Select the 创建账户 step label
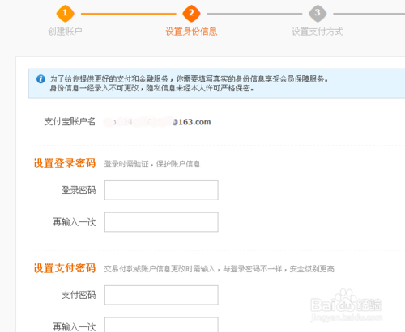 [x=65, y=32]
